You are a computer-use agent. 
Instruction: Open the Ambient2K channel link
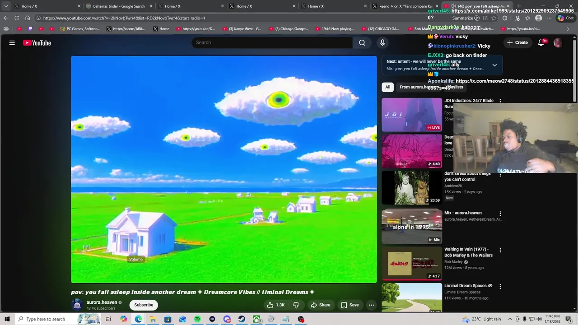tap(453, 186)
